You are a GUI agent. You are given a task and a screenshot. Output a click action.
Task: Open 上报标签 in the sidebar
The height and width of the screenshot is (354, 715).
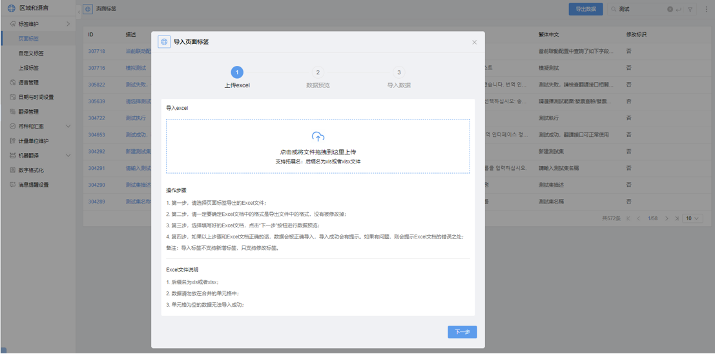tap(28, 68)
